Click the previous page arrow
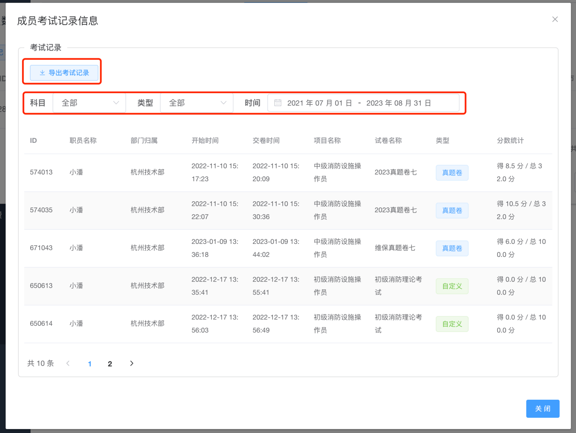This screenshot has width=576, height=433. pyautogui.click(x=68, y=363)
